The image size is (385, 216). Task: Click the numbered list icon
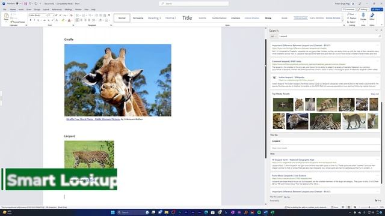tap(84, 15)
